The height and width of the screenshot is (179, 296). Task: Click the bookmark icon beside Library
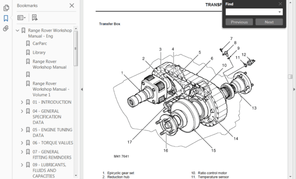pos(28,52)
